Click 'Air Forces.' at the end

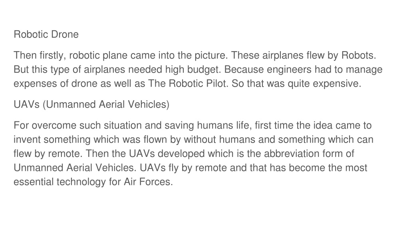[149, 182]
